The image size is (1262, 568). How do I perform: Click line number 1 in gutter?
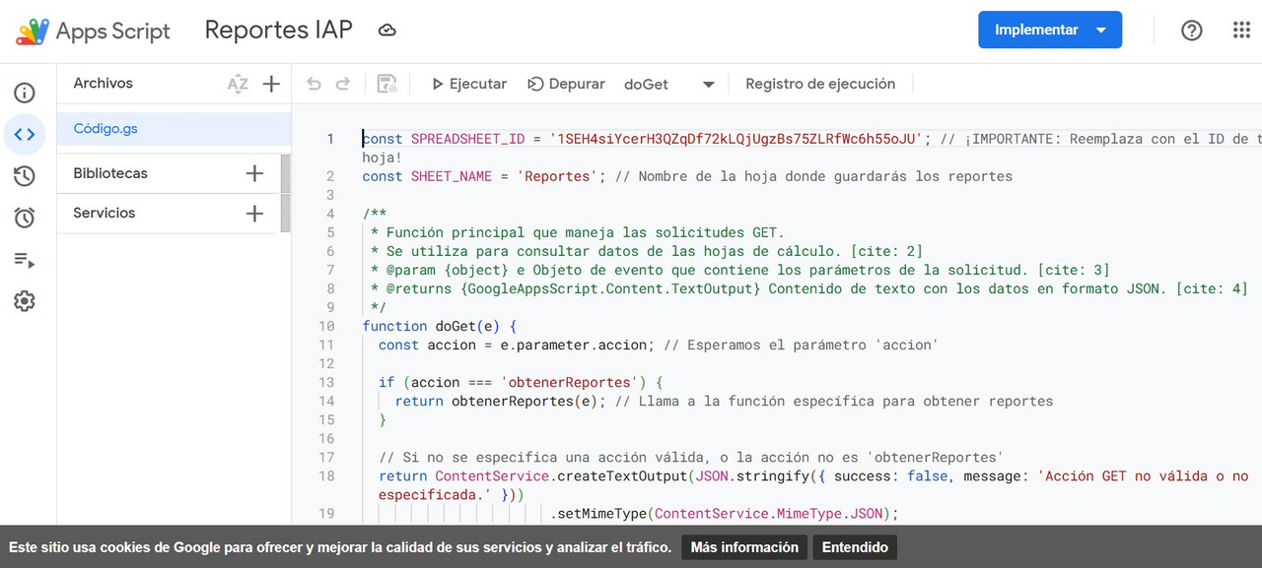point(330,139)
